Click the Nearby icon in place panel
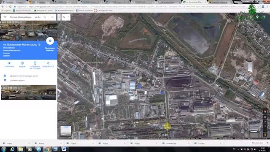 22,63
